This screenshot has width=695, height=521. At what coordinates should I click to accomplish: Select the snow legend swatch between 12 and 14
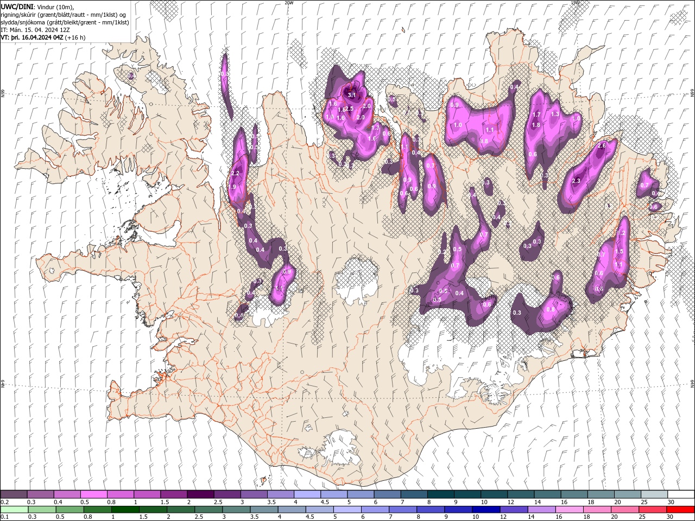(x=521, y=494)
